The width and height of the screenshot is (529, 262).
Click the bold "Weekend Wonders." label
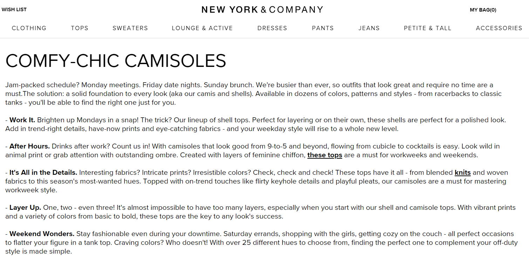click(42, 234)
